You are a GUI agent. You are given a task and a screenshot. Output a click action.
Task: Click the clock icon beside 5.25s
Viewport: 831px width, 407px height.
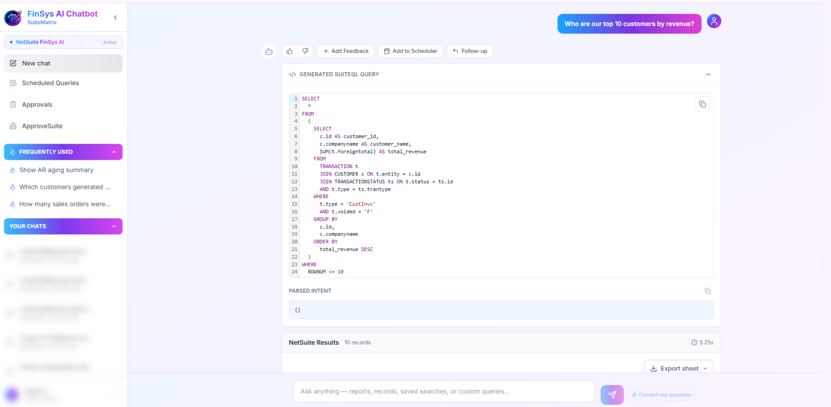tap(694, 343)
